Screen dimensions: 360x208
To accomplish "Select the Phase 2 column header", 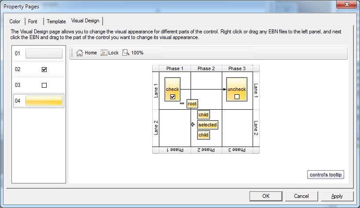I will (x=206, y=68).
